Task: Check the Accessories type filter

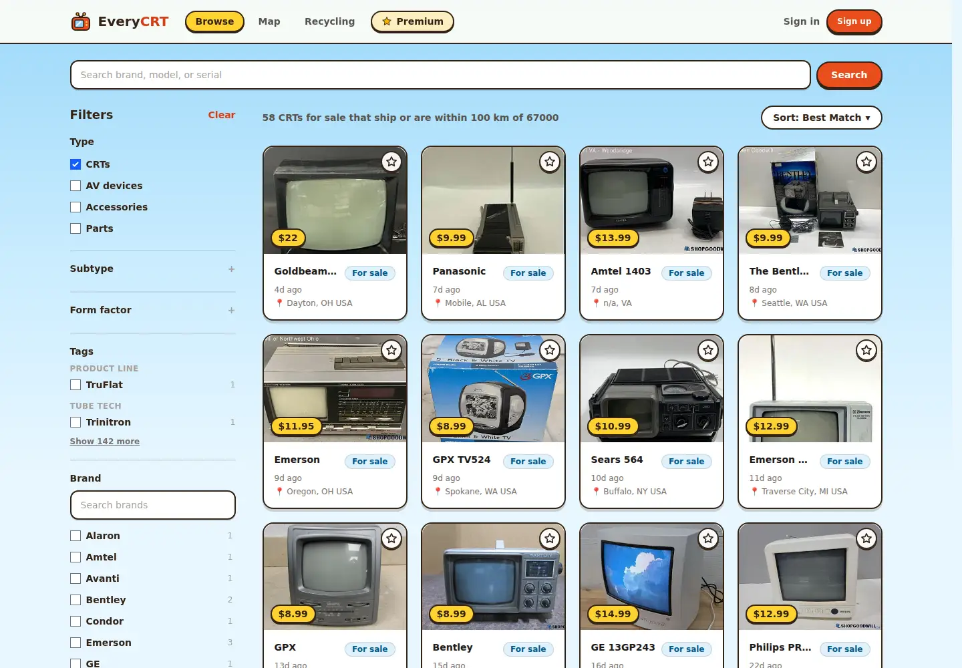Action: pos(75,207)
